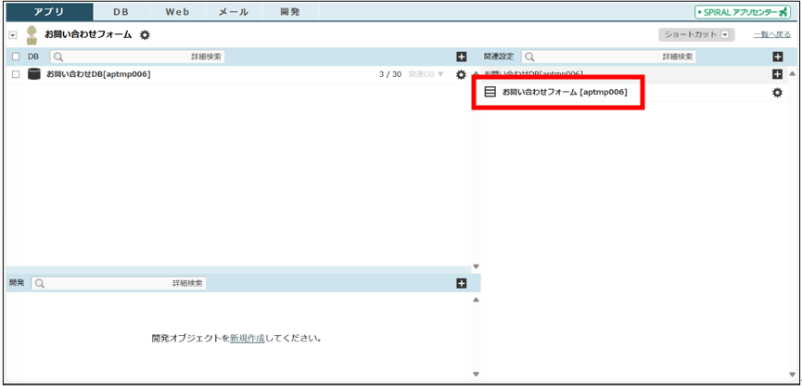This screenshot has height=386, width=802.
Task: Open 詳細検索 in the 開発 panel
Action: (x=187, y=283)
